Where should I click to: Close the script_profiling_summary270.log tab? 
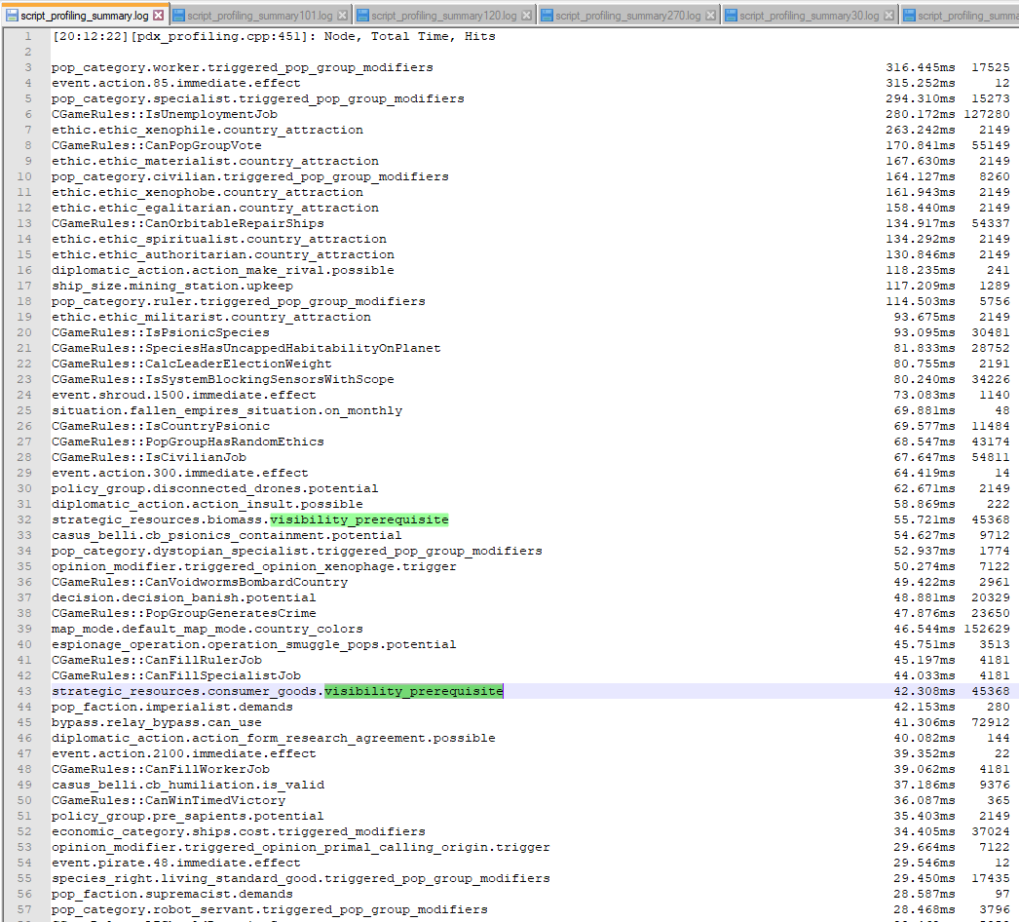click(x=710, y=15)
